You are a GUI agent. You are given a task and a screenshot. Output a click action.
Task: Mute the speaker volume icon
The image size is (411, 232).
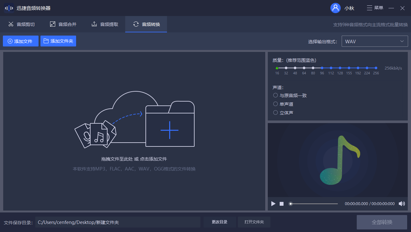[x=402, y=204]
